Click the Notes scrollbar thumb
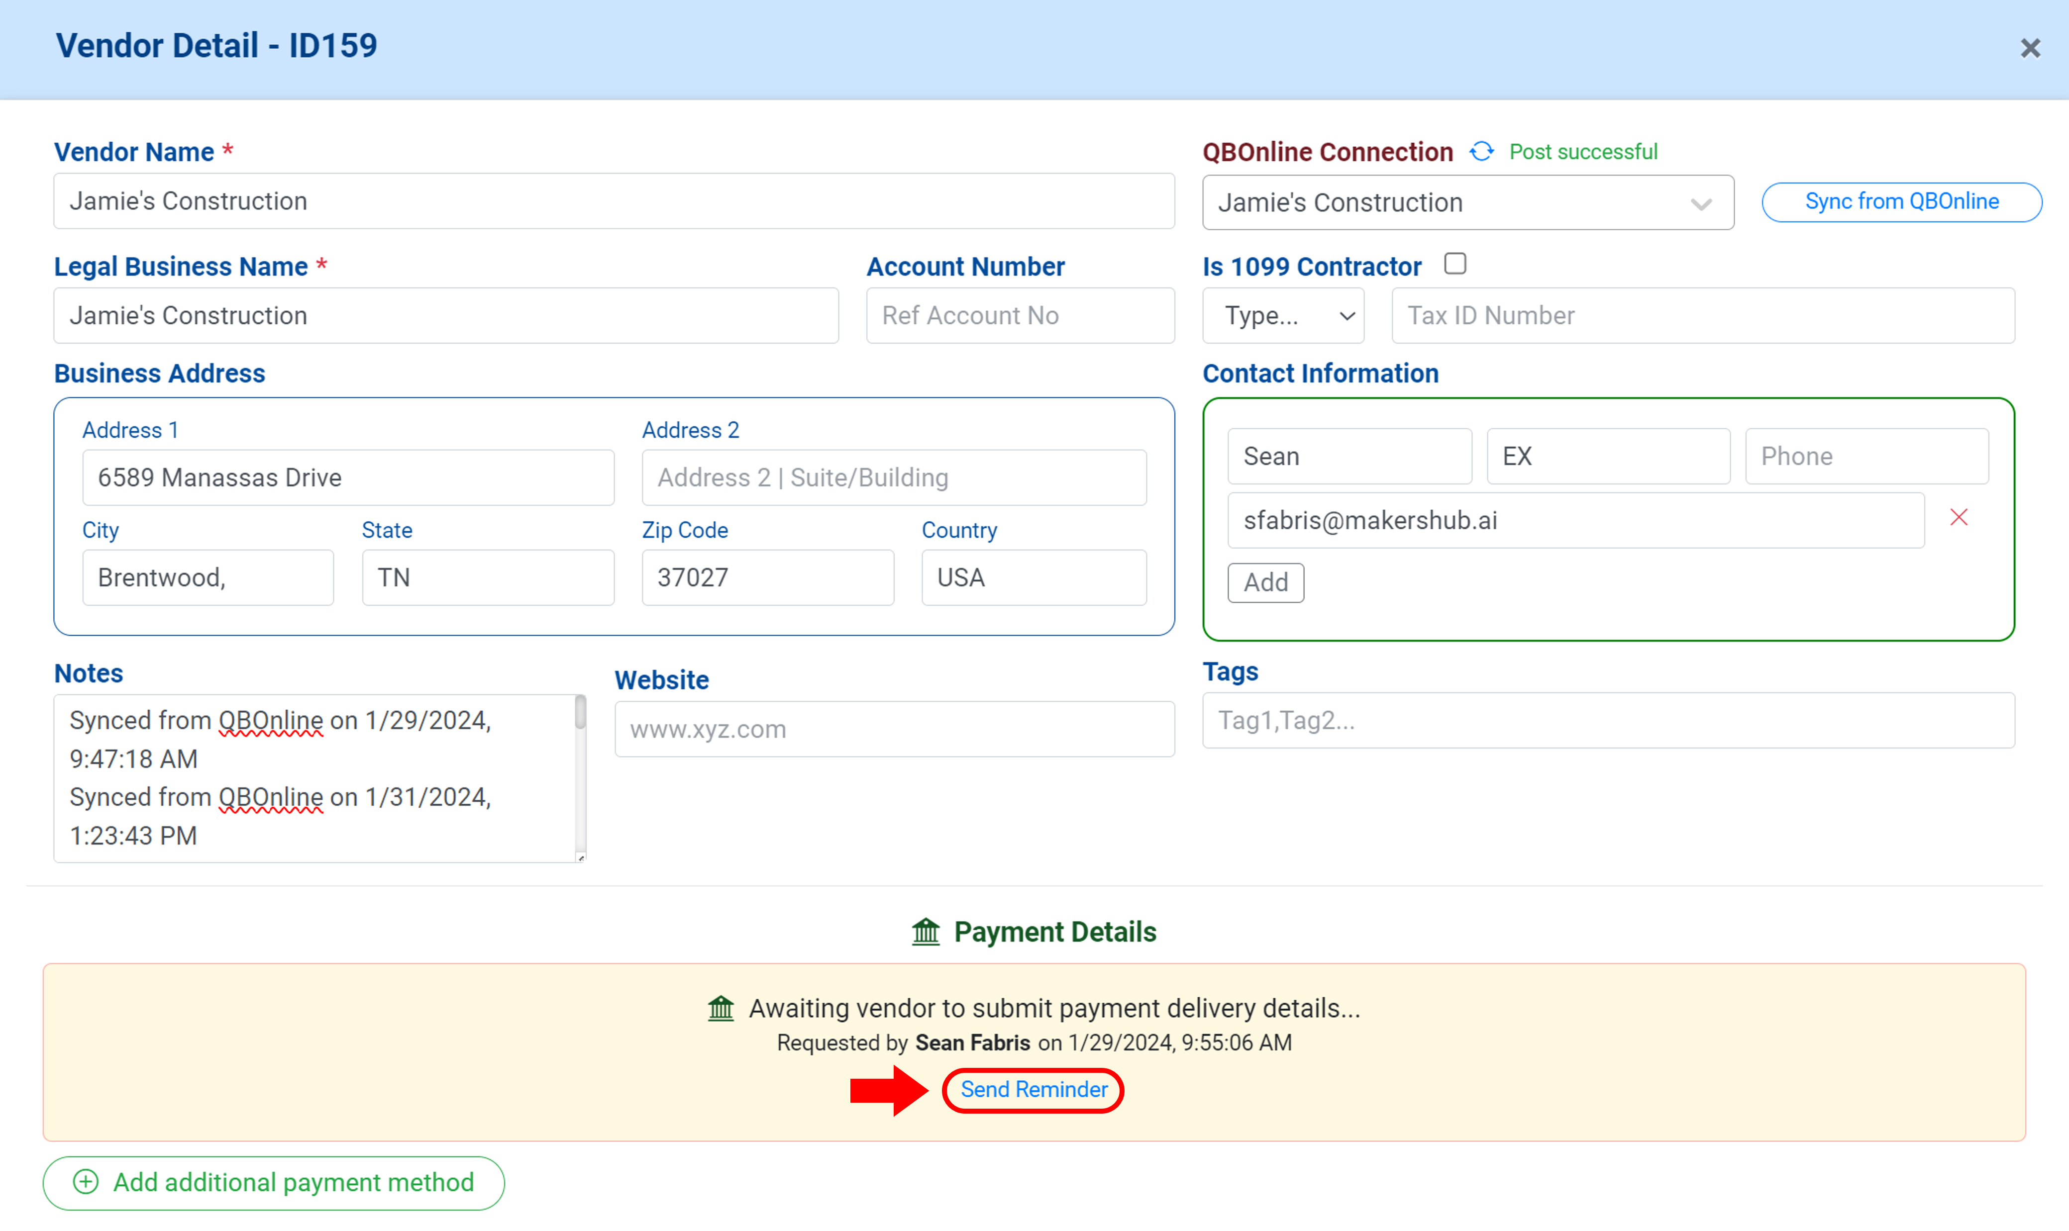 [x=580, y=713]
